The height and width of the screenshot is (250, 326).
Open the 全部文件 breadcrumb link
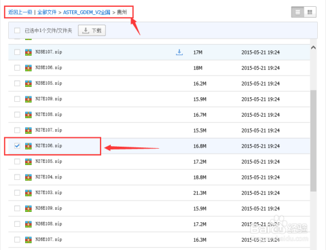click(x=47, y=12)
